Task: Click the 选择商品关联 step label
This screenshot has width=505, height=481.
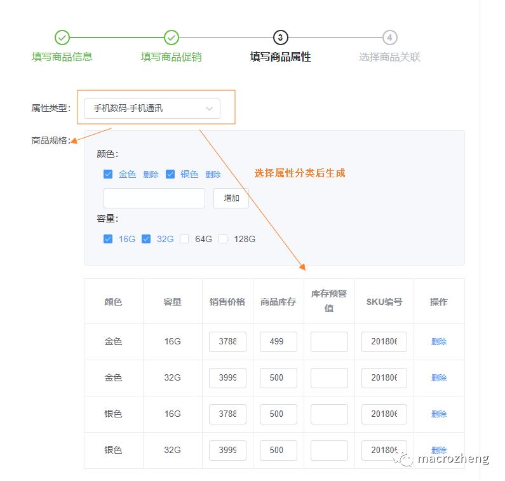Action: click(x=389, y=57)
